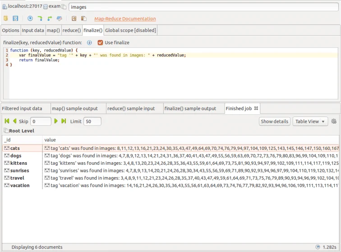The width and height of the screenshot is (341, 252).
Task: Open the Map-Reduce Documentation link
Action: [x=125, y=19]
